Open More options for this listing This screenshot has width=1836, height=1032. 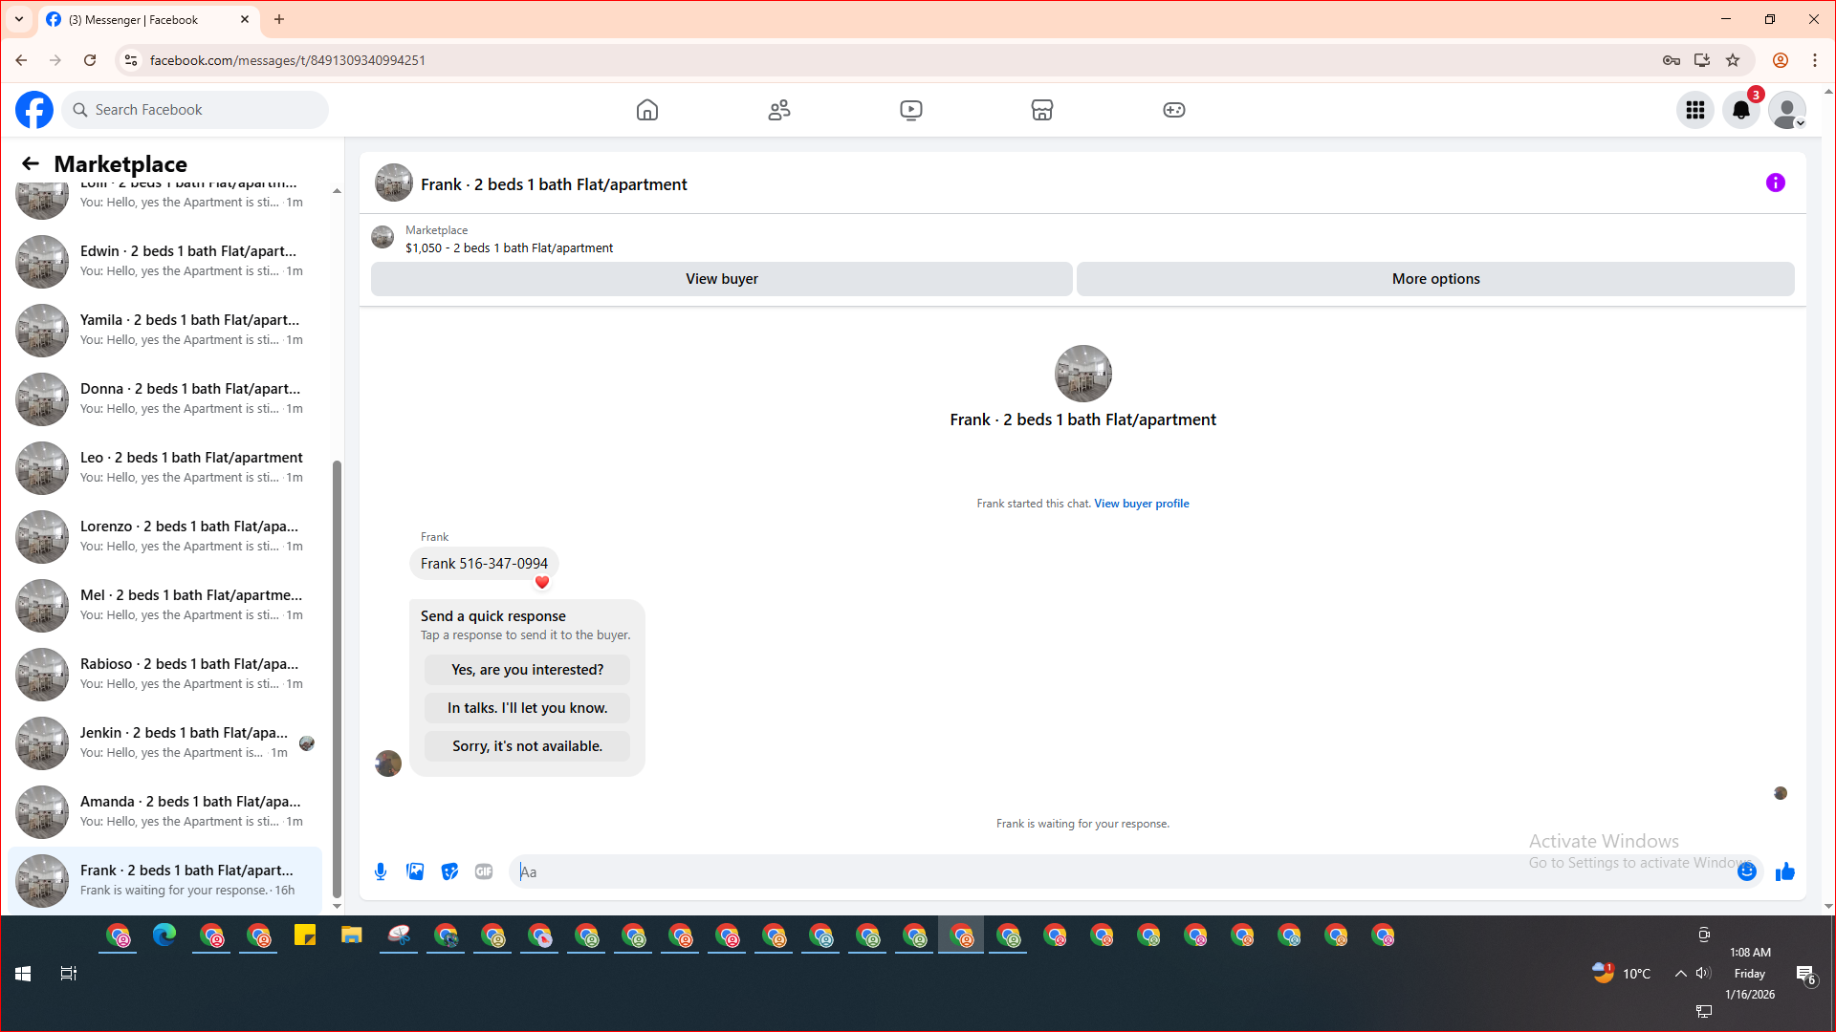click(x=1435, y=279)
